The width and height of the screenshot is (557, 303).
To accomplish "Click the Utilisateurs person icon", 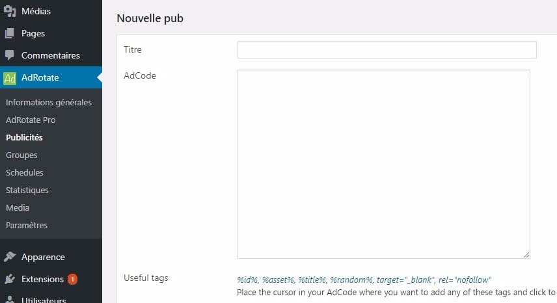I will (10, 299).
